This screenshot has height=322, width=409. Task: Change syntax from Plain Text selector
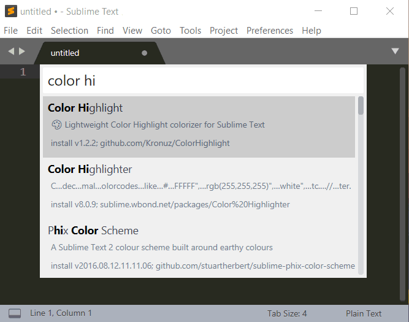(364, 313)
